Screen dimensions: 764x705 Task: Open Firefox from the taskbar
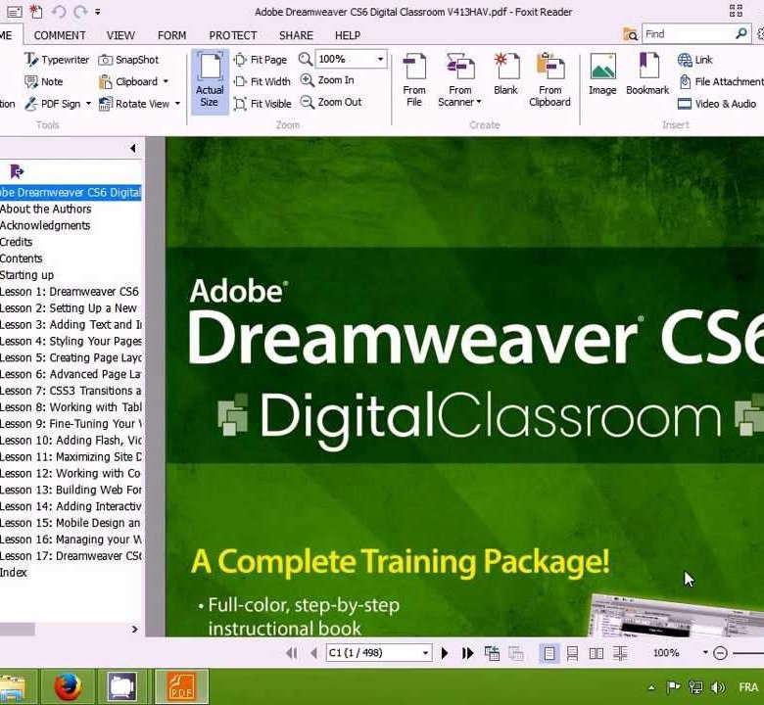coord(68,687)
